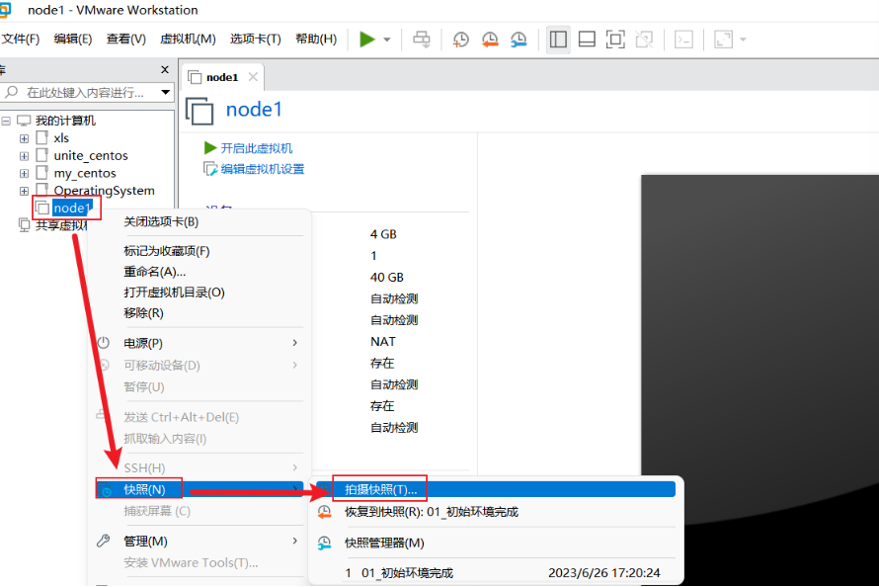Image resolution: width=879 pixels, height=587 pixels.
Task: Open the 帮助(H) menu
Action: pyautogui.click(x=316, y=39)
